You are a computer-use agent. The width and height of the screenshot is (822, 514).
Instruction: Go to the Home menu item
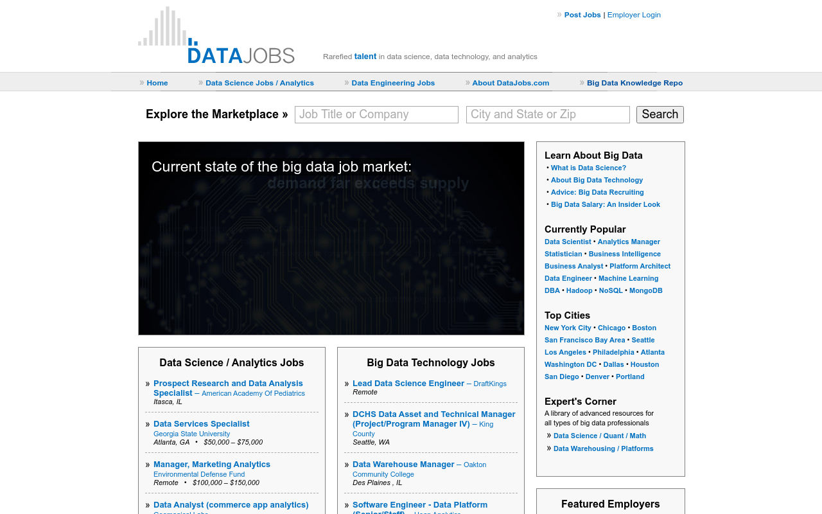[x=157, y=83]
